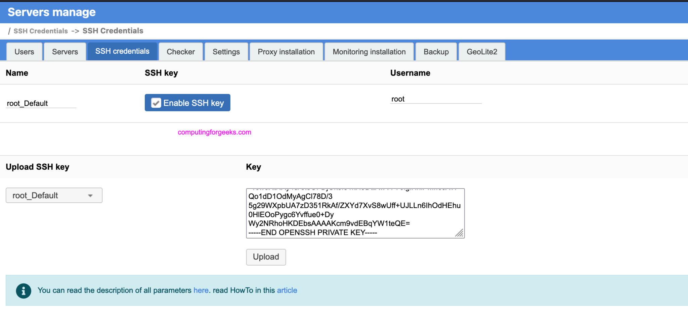The image size is (688, 318).
Task: Open the Monitoring installation tab
Action: (369, 52)
